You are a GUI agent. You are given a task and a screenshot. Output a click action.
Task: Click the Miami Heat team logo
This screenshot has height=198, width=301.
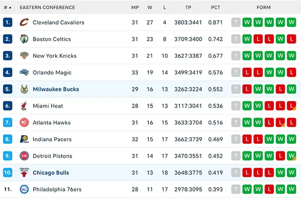tap(25, 106)
